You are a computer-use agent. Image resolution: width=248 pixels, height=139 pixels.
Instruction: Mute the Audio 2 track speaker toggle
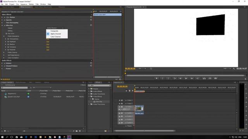(x=120, y=116)
